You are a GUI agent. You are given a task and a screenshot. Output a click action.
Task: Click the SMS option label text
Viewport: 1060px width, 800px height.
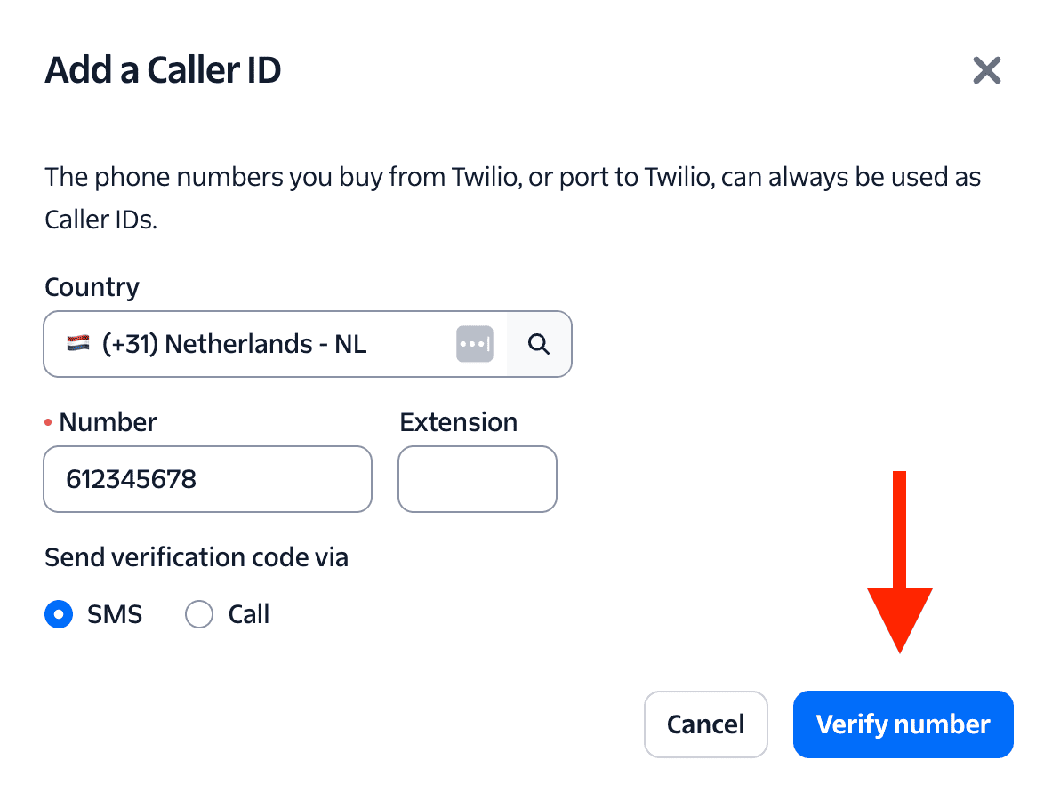pos(115,614)
